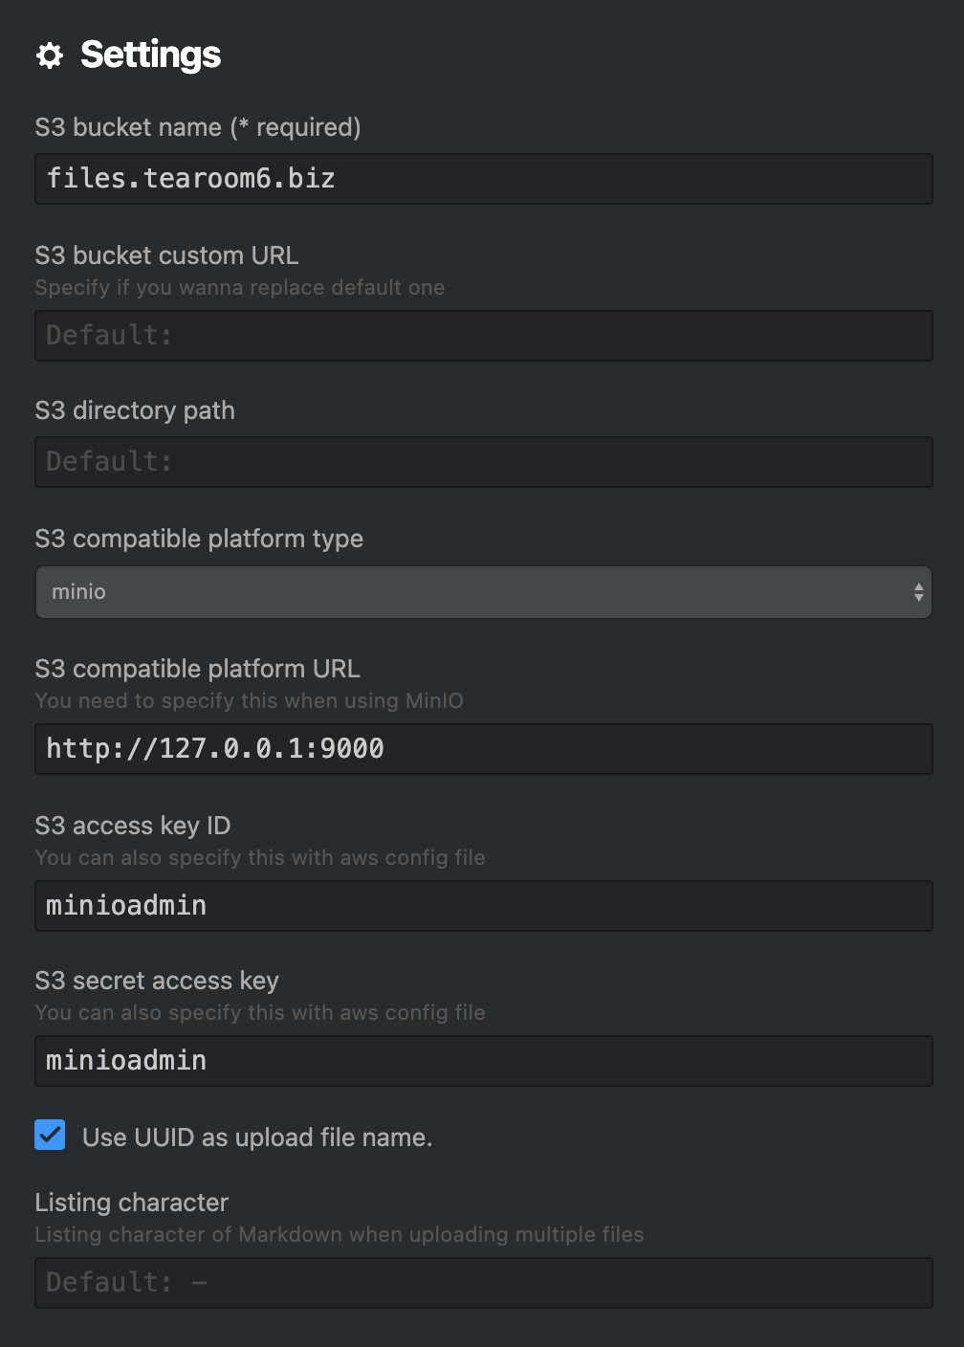The height and width of the screenshot is (1347, 964).
Task: Click the S3 secret access key field
Action: tap(484, 1061)
